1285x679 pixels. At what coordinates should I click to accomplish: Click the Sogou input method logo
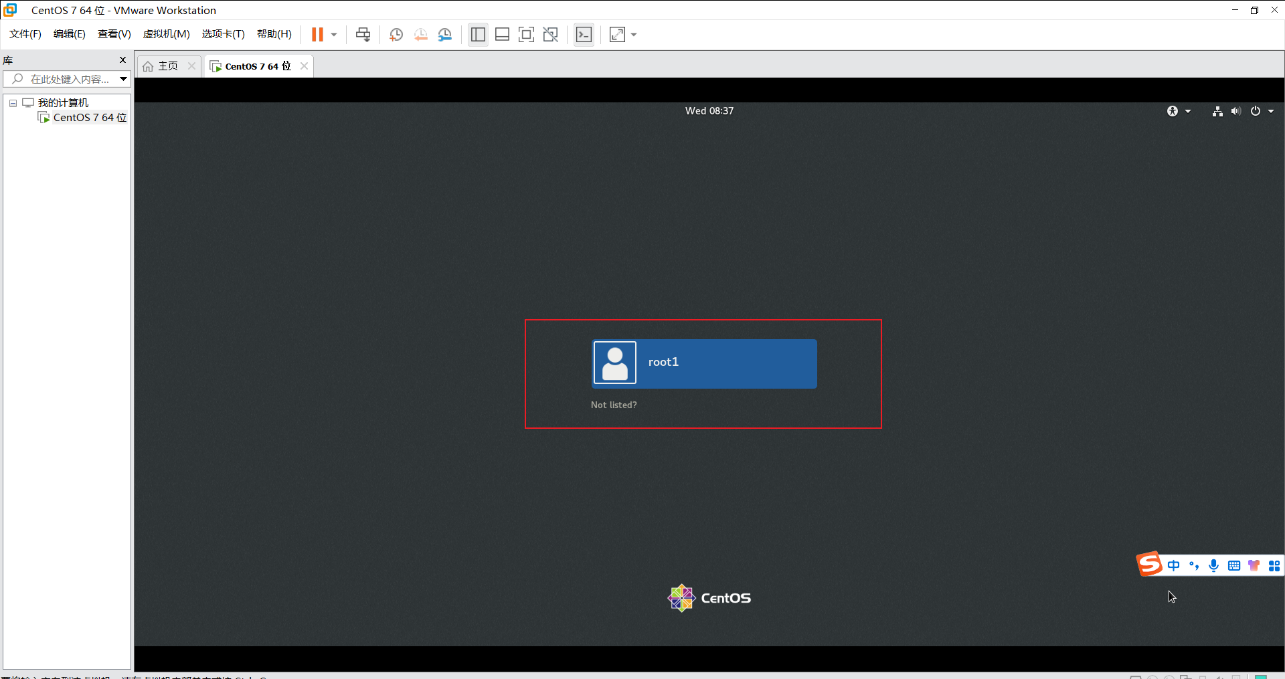[x=1149, y=564]
